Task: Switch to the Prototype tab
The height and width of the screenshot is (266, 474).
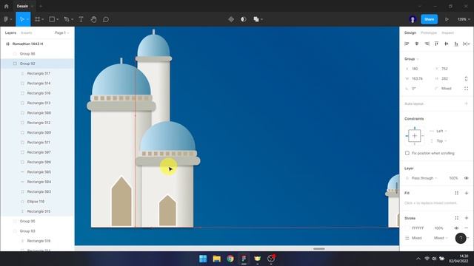Action: (x=429, y=33)
